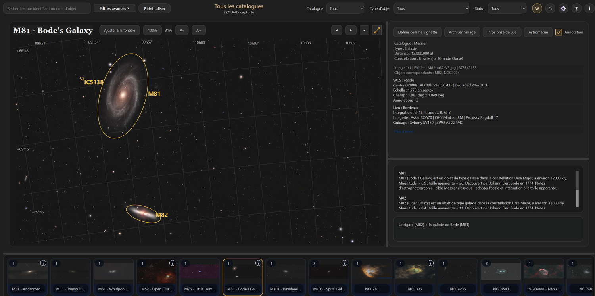Uncheck the Annotation checkbox
The image size is (595, 296).
559,32
